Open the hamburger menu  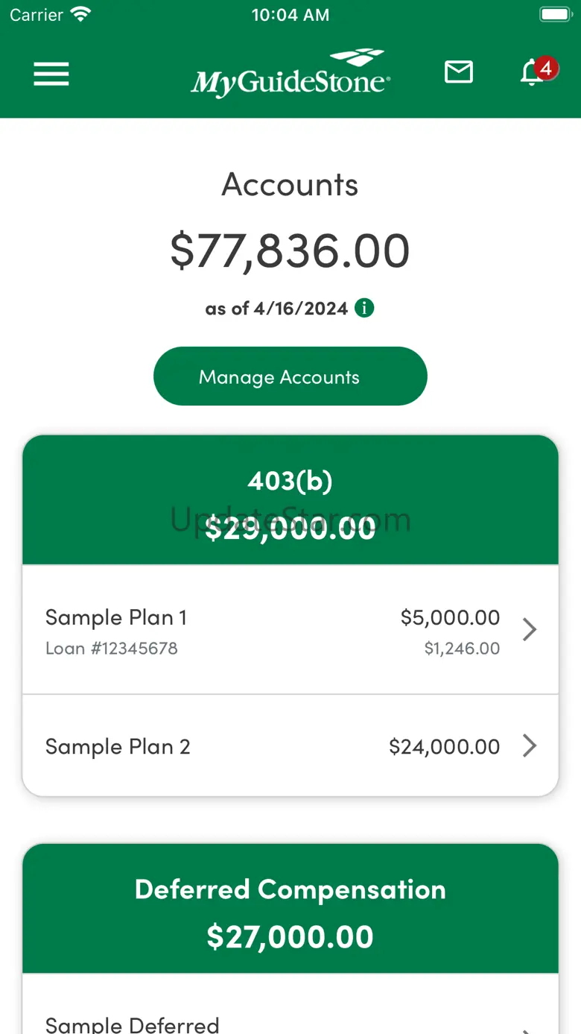tap(51, 74)
